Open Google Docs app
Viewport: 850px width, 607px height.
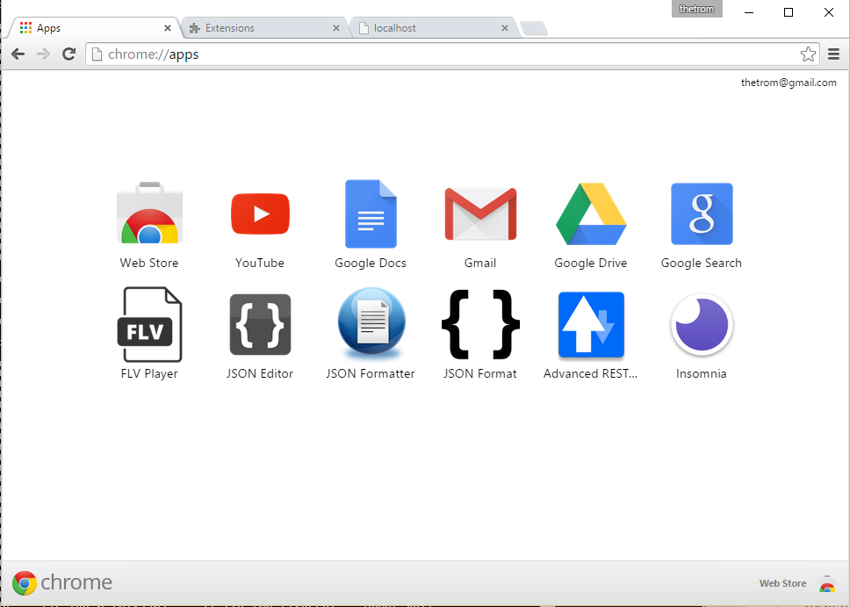(x=371, y=213)
